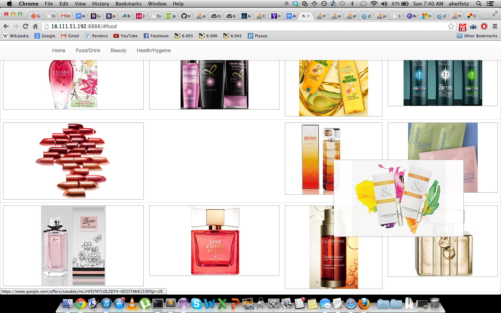Open the 6.005 bookmark
This screenshot has height=313, width=501.
pos(184,36)
